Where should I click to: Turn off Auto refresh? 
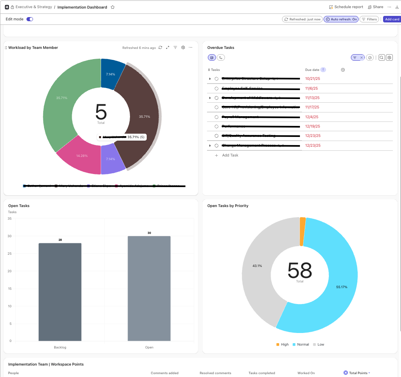(x=341, y=19)
